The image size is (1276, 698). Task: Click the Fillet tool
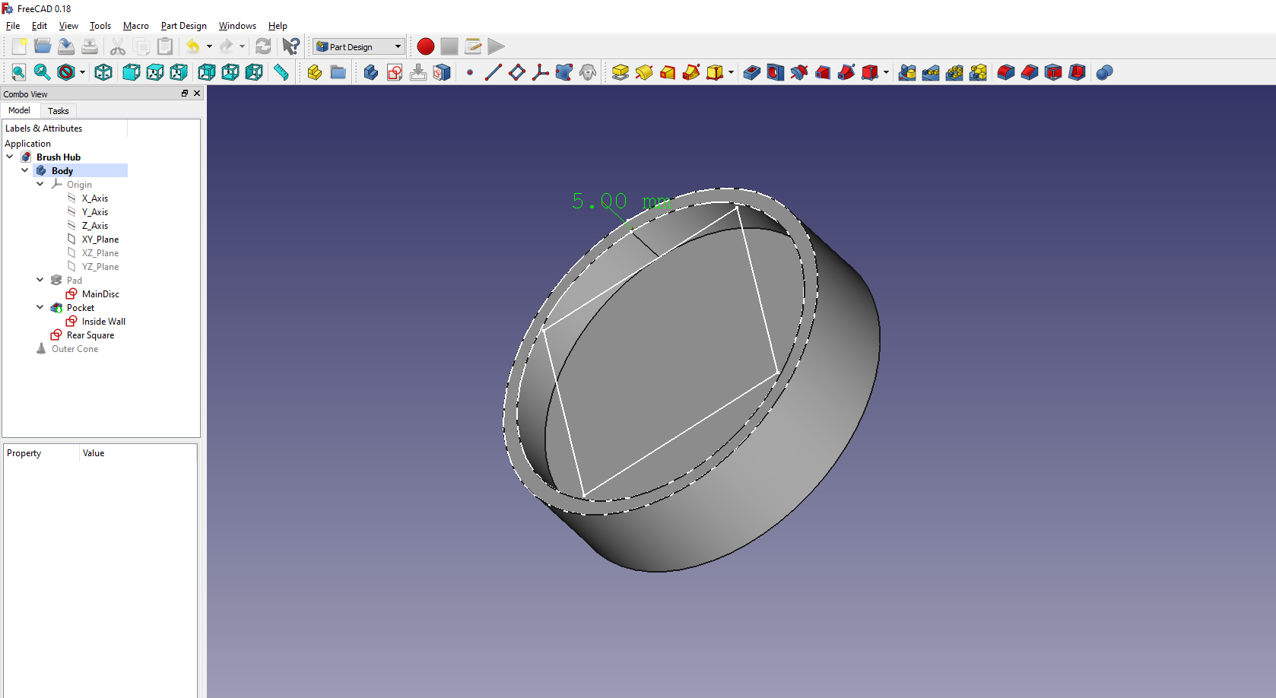tap(1006, 72)
